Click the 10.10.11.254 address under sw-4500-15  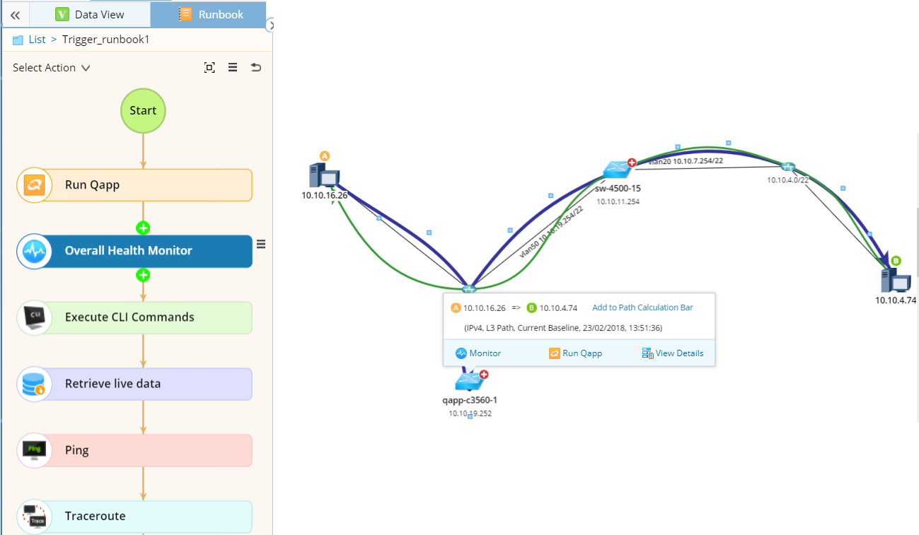click(618, 201)
